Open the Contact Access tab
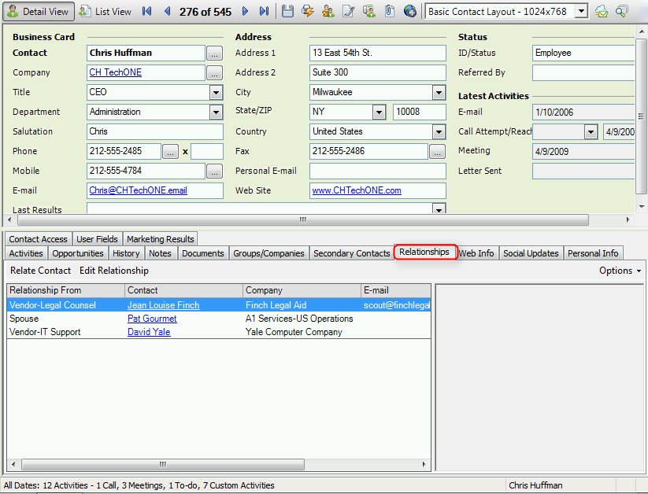The image size is (648, 494). click(x=38, y=239)
